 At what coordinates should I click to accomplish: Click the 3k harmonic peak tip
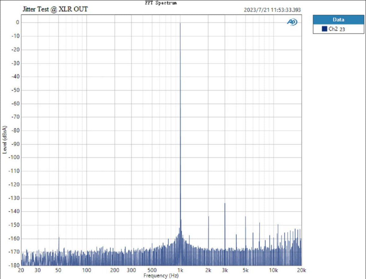[225, 204]
